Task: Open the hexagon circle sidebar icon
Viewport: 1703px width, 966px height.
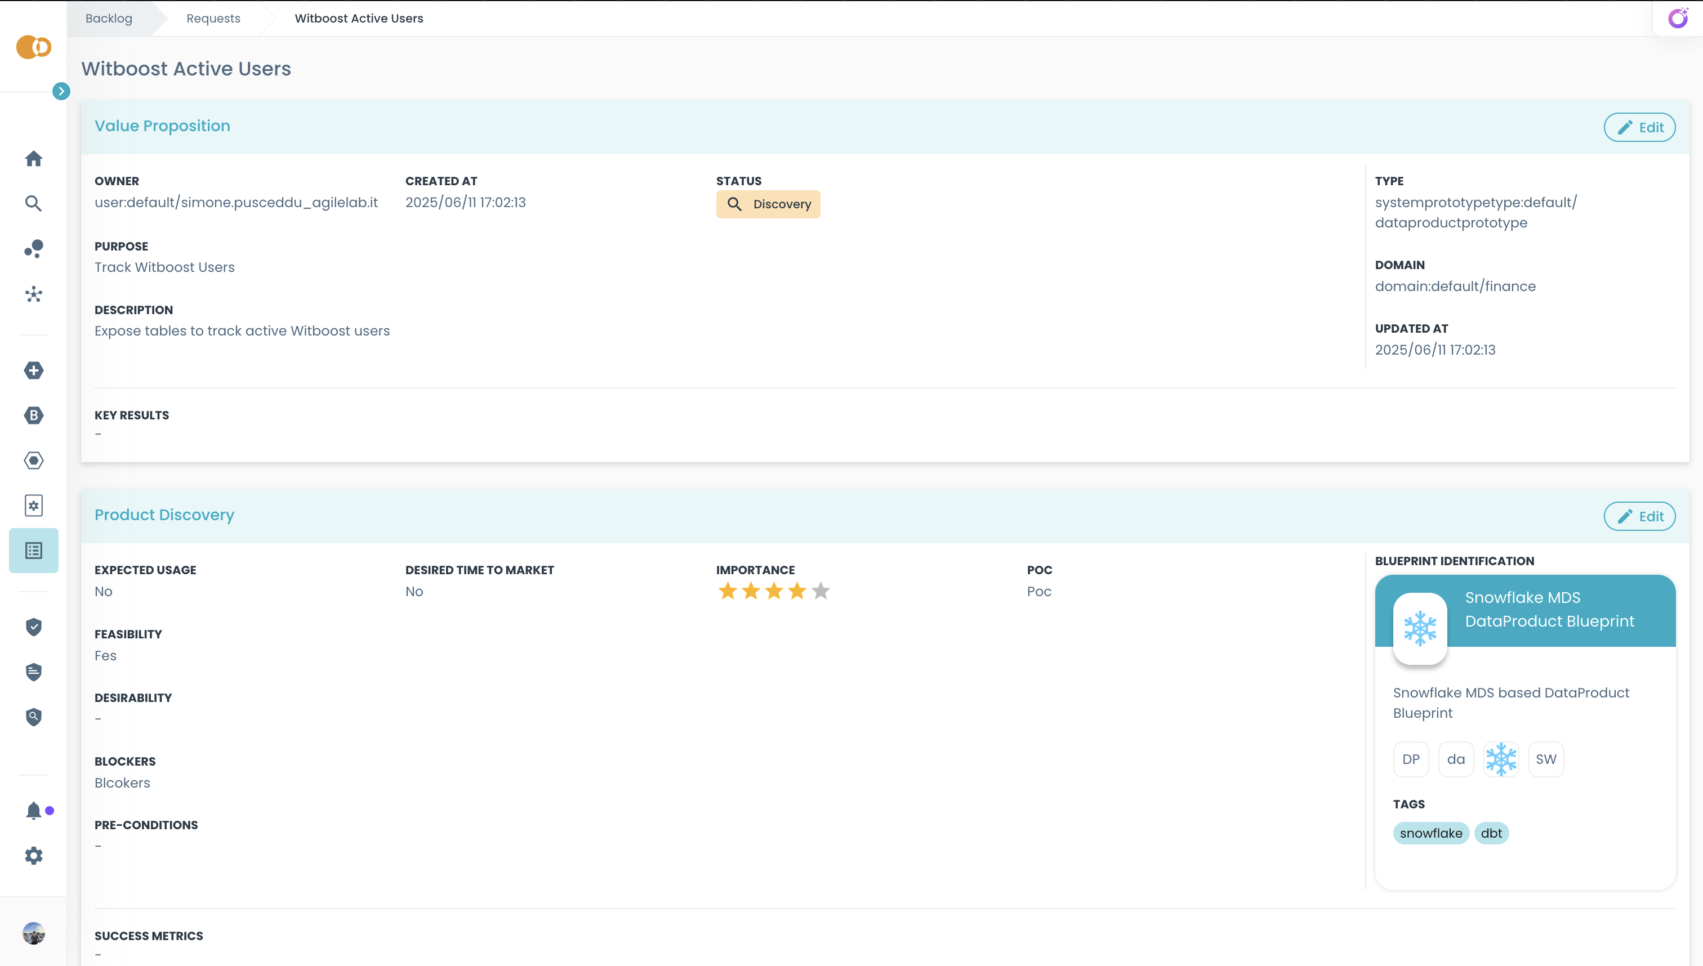Action: point(34,460)
